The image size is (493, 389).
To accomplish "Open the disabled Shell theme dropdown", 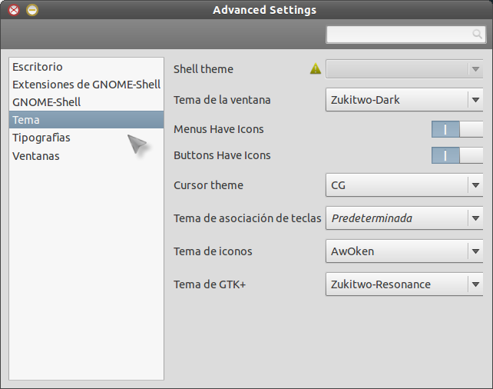I will [x=404, y=69].
